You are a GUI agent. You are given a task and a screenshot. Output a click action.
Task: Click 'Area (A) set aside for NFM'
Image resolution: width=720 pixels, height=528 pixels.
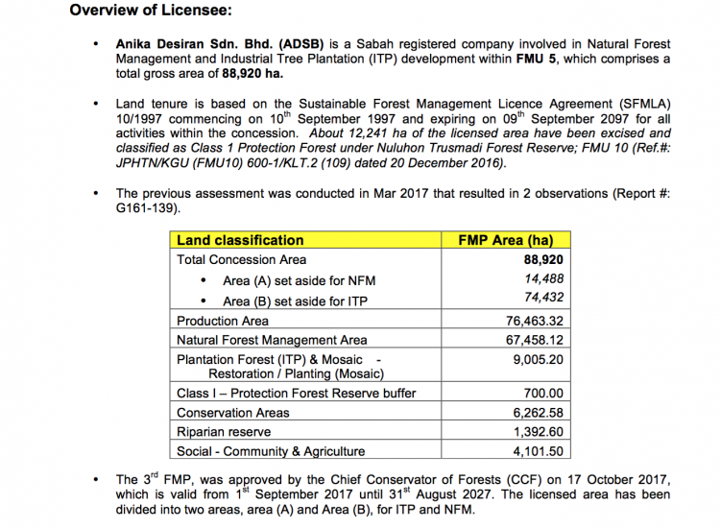pos(299,280)
